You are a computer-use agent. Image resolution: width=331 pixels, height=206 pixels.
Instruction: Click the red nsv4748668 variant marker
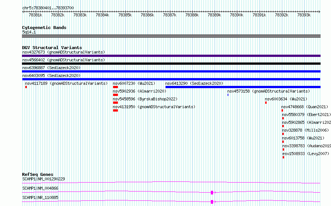click(x=282, y=110)
